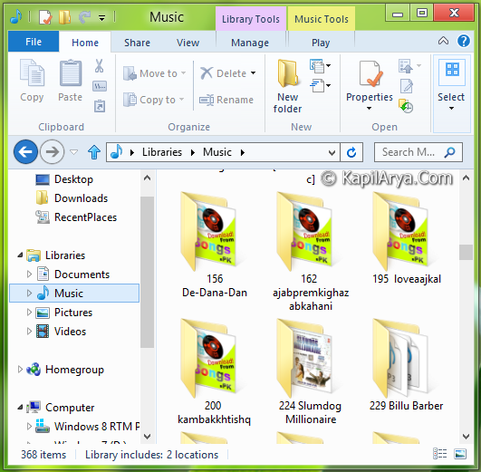
Task: Click the Search Music input field
Action: pos(418,152)
